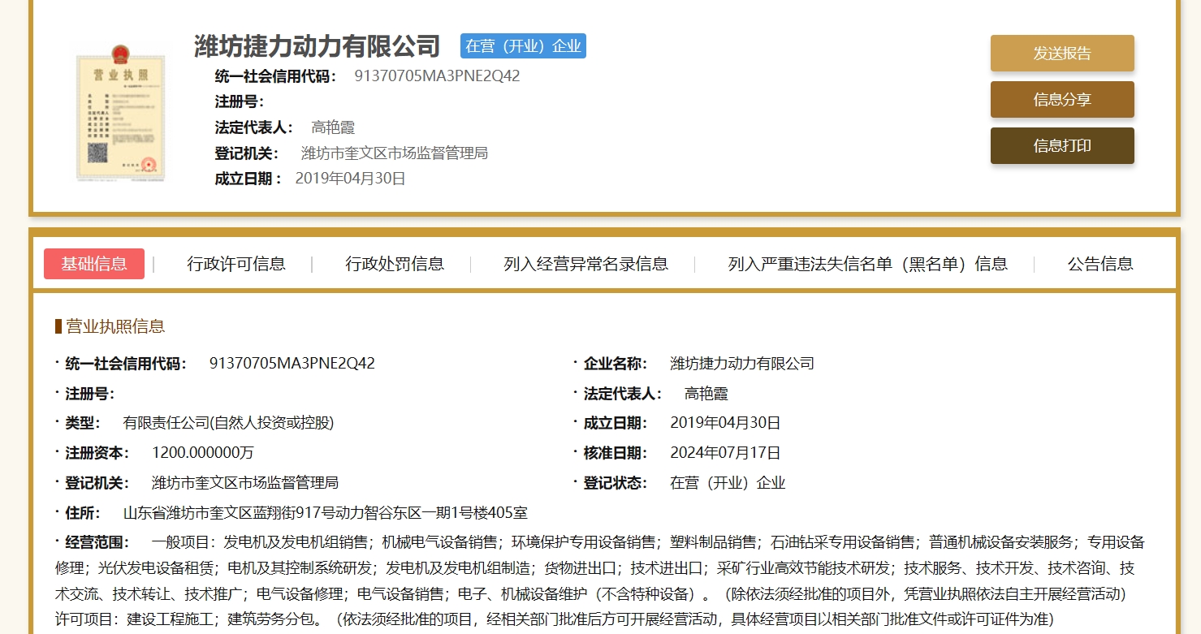
Task: Click 潍坊市奎文区市场监督管理局 in the header summary card
Action: pos(395,153)
